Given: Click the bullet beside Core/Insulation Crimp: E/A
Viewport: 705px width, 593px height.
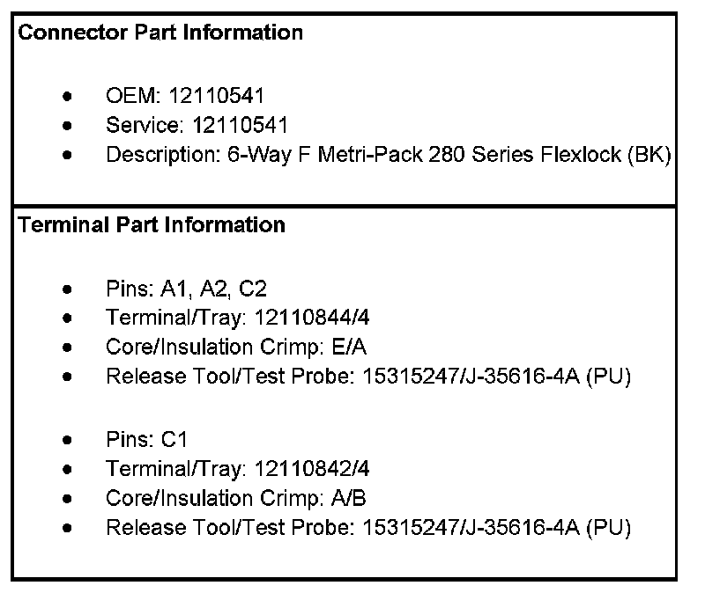Looking at the screenshot, I should [x=68, y=348].
